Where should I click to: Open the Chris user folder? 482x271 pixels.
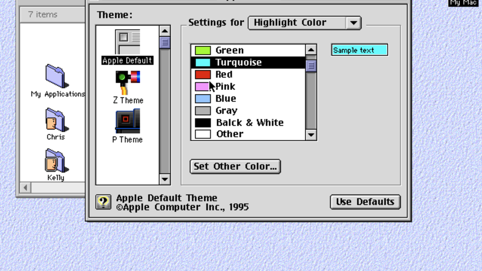(56, 120)
